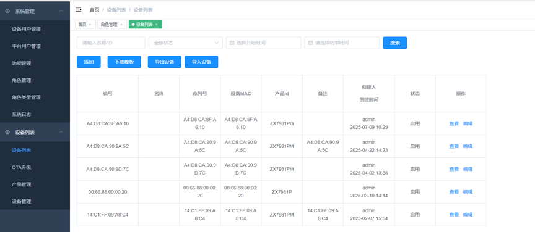
Task: Click the 设备列表 menu gear icon
Action: point(7,132)
